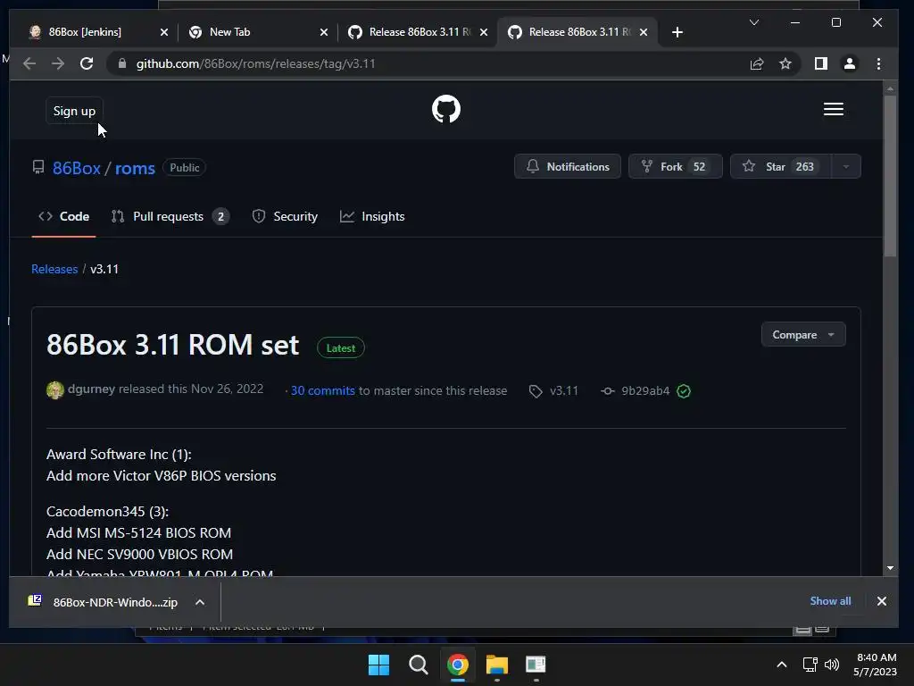
Task: Click dgurney's avatar image
Action: point(54,390)
